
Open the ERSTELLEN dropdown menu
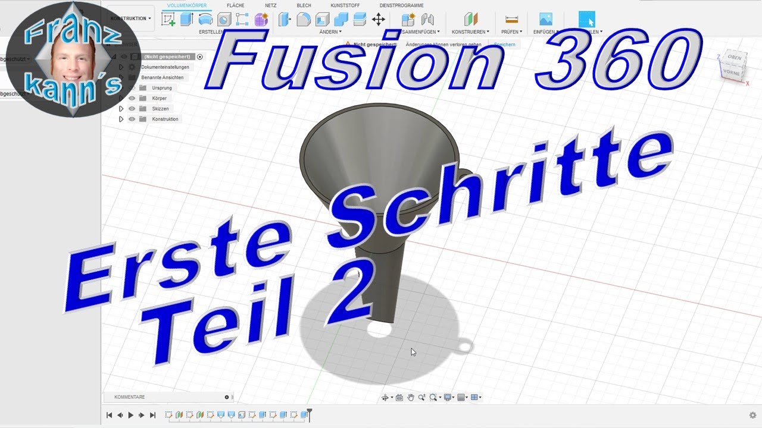coord(211,32)
